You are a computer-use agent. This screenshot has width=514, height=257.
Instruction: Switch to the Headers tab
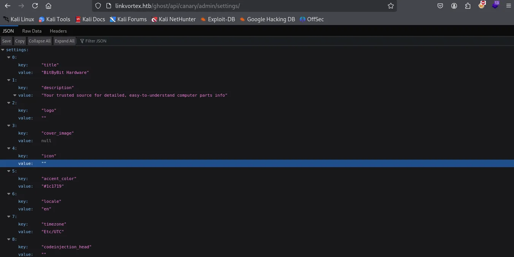tap(58, 31)
